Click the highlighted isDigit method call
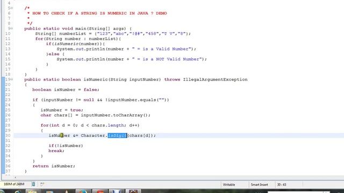The width and height of the screenshot is (344, 193). [117, 136]
